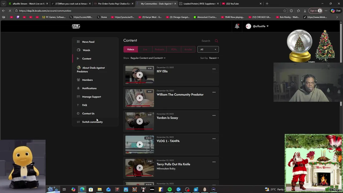Open three-dot menu for VLOG 1 - TAMPA
The width and height of the screenshot is (343, 193).
point(214,139)
